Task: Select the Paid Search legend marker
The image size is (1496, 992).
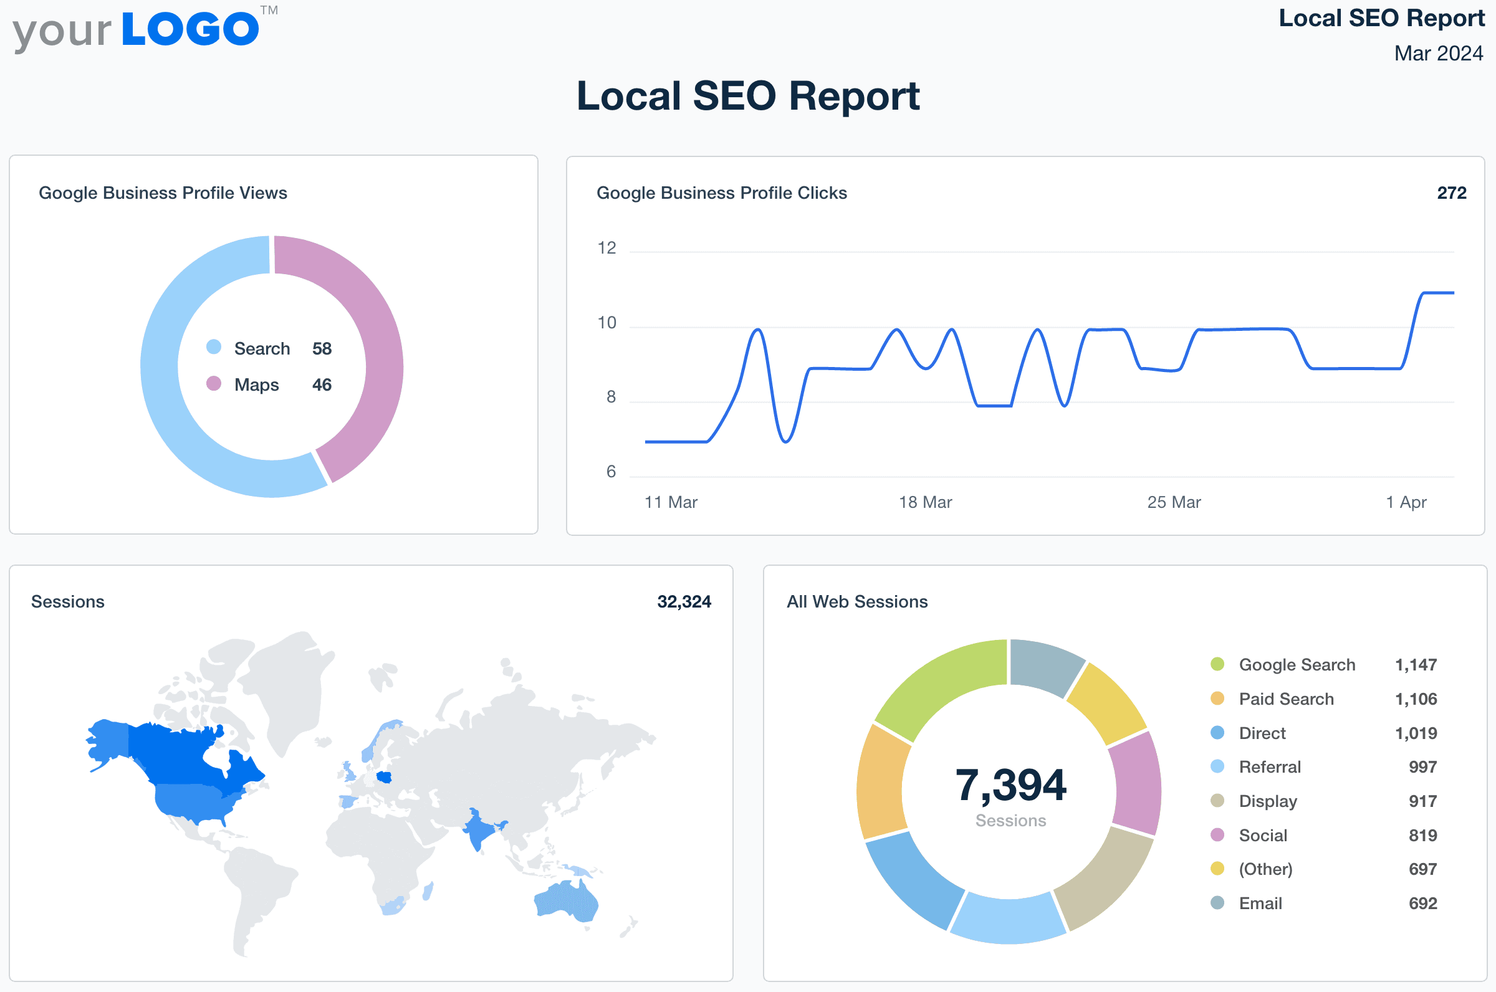Action: [x=1218, y=699]
